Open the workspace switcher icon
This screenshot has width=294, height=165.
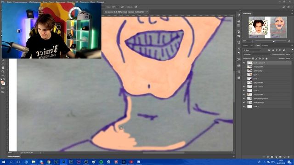(x=289, y=7)
